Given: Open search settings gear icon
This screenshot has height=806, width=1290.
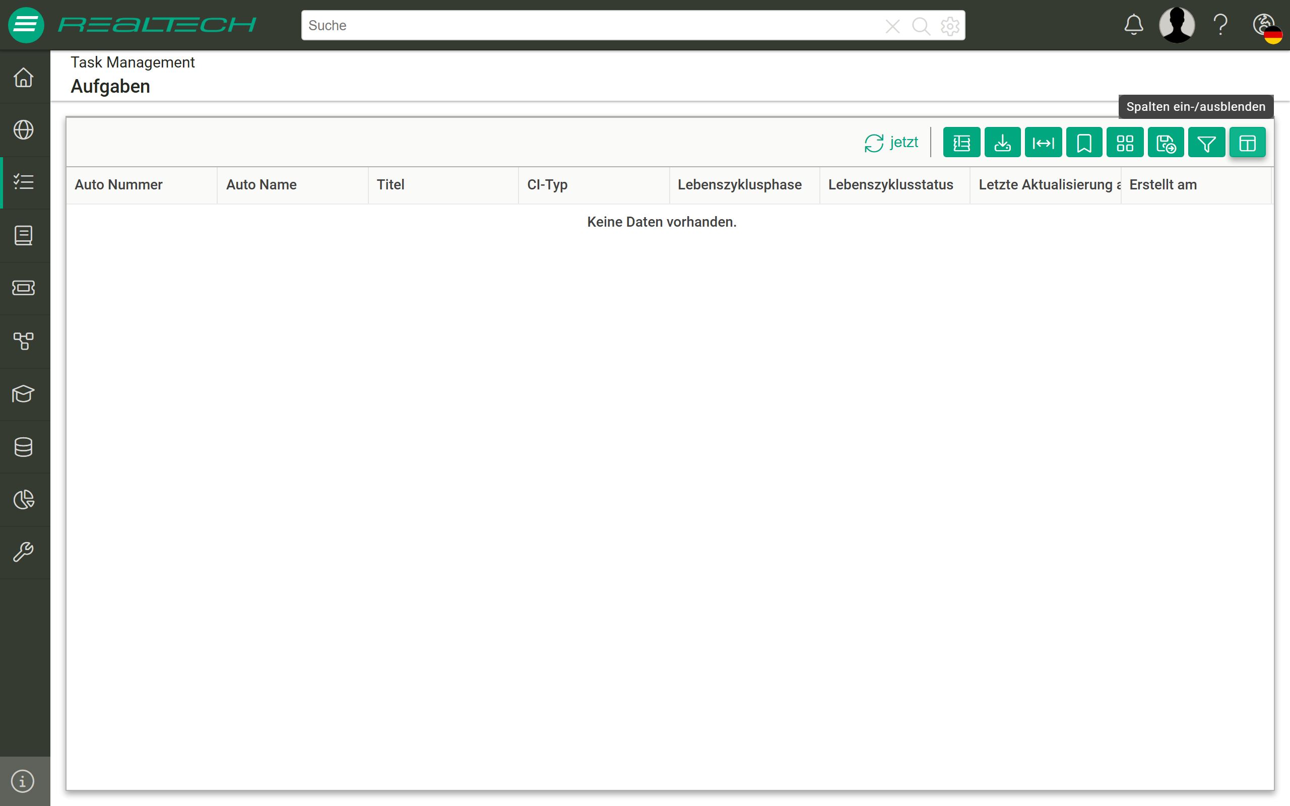Looking at the screenshot, I should 950,26.
